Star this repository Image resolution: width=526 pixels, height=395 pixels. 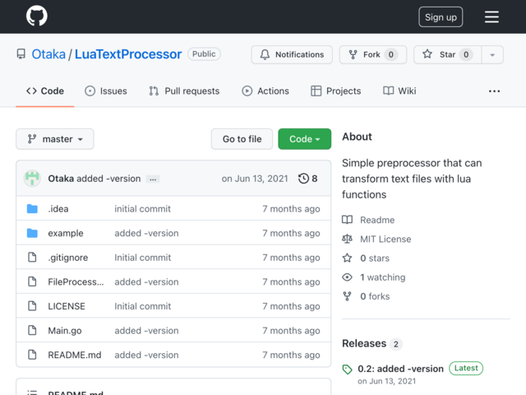[447, 54]
